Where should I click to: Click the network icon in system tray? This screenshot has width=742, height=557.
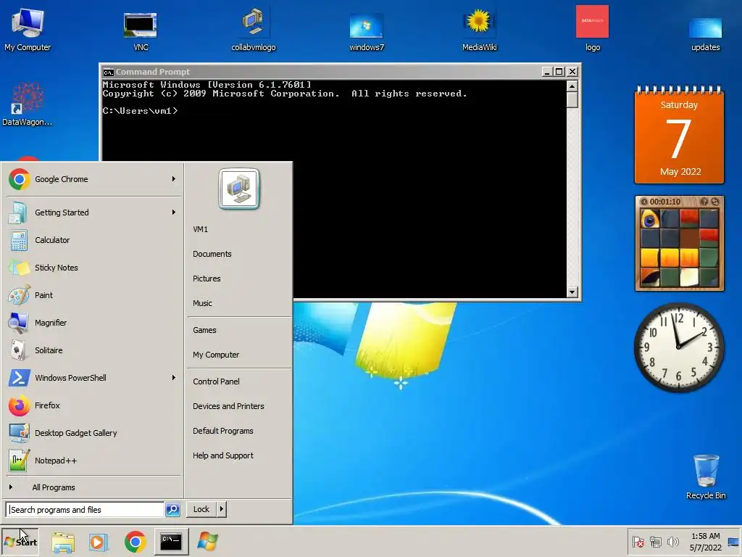click(655, 542)
